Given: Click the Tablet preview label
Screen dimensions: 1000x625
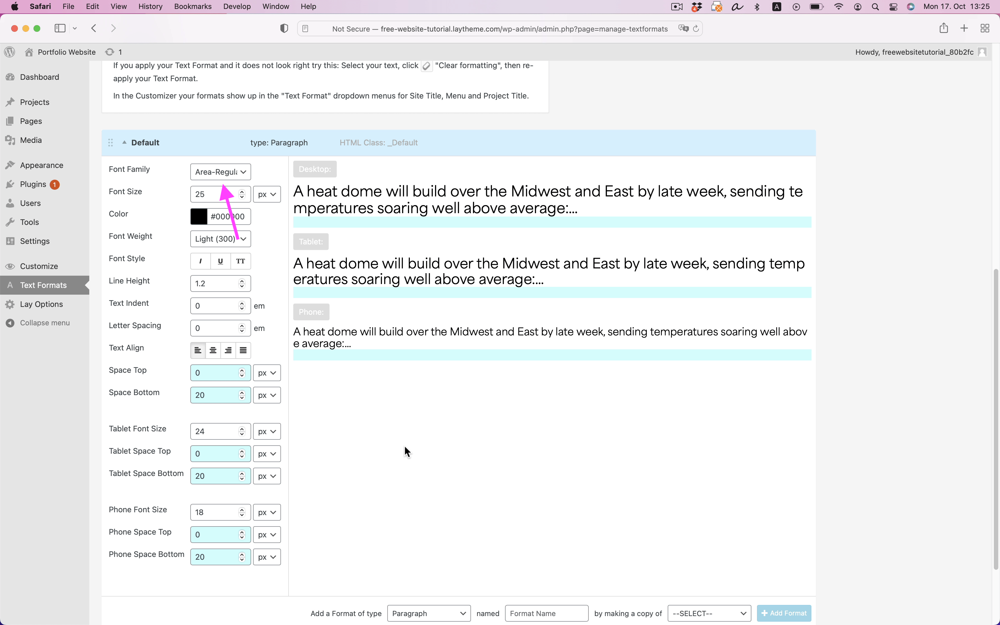Looking at the screenshot, I should [x=311, y=242].
